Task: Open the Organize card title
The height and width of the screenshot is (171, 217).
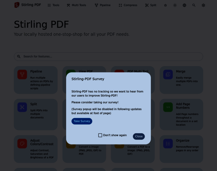Action: pyautogui.click(x=183, y=141)
